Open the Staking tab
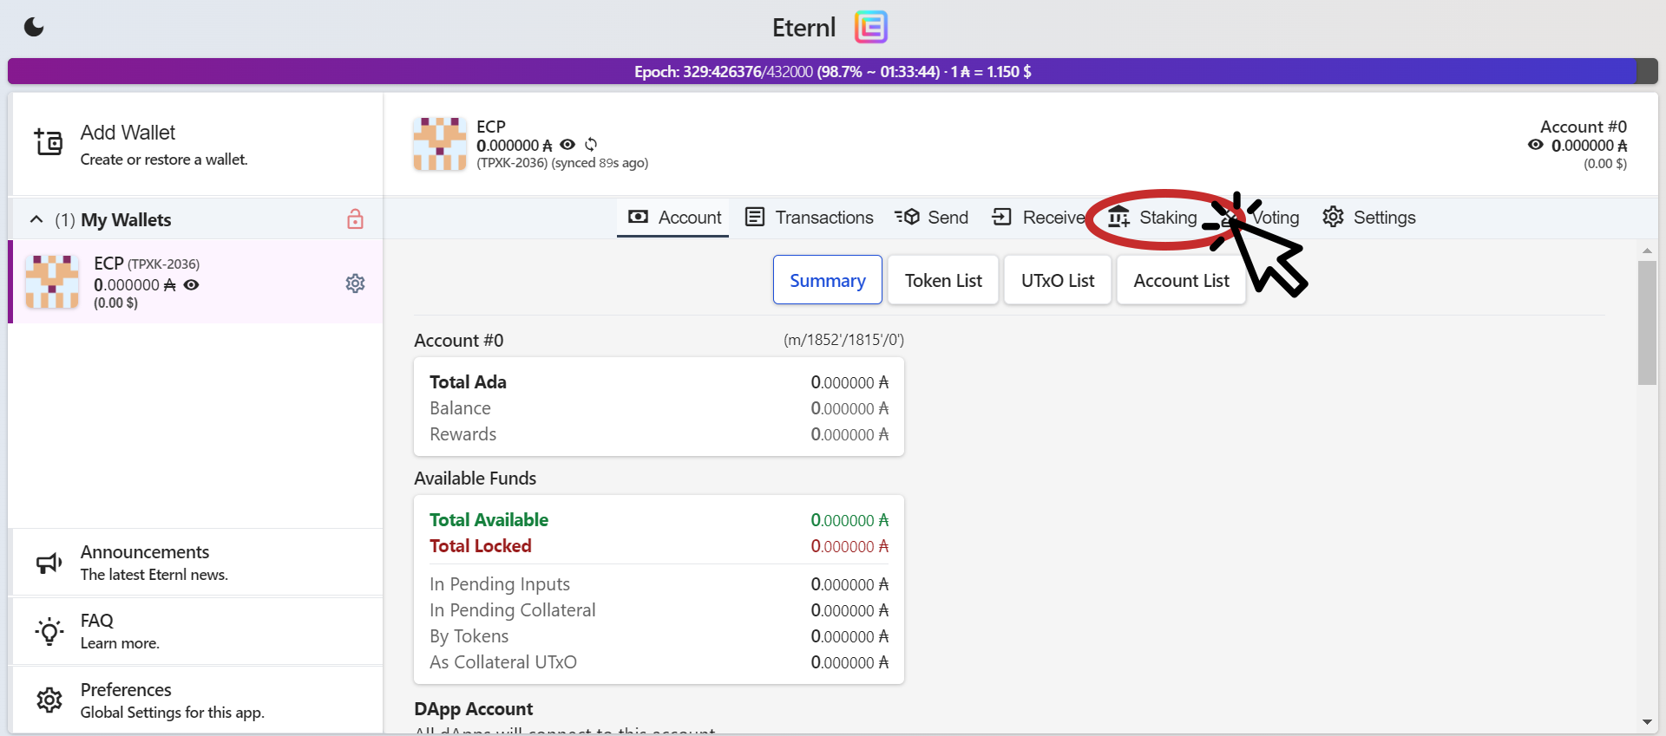Screen dimensions: 1666x736 tap(1152, 218)
